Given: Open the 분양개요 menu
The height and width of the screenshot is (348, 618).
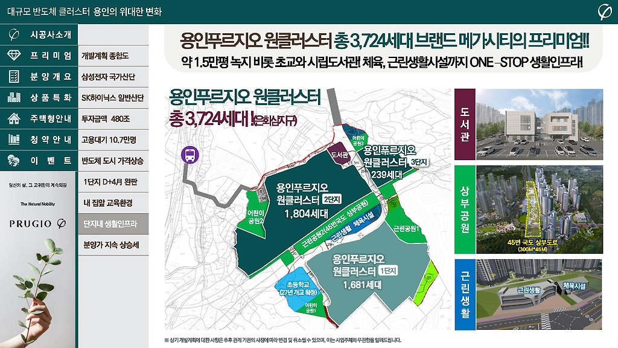Looking at the screenshot, I should tap(39, 77).
